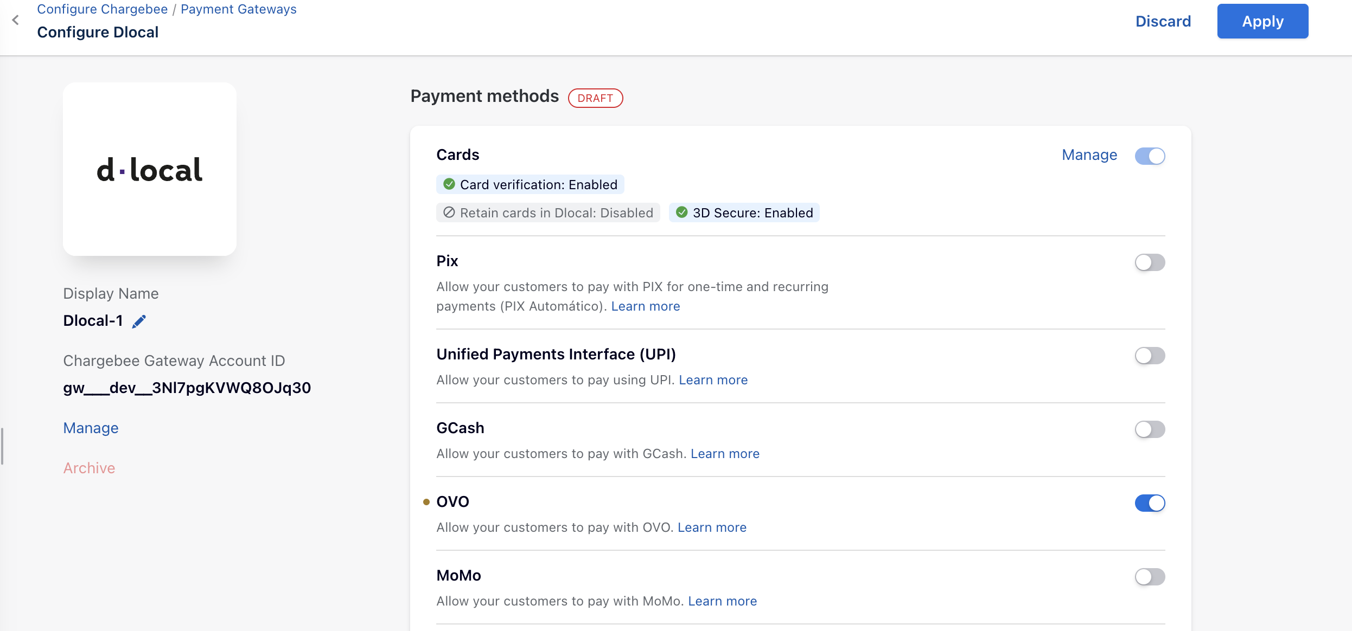Open Configure Chargebee breadcrumb

pos(103,9)
